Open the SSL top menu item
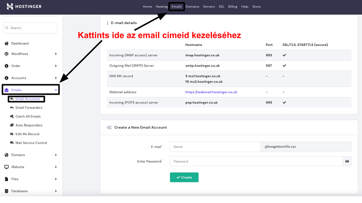 [x=221, y=6]
